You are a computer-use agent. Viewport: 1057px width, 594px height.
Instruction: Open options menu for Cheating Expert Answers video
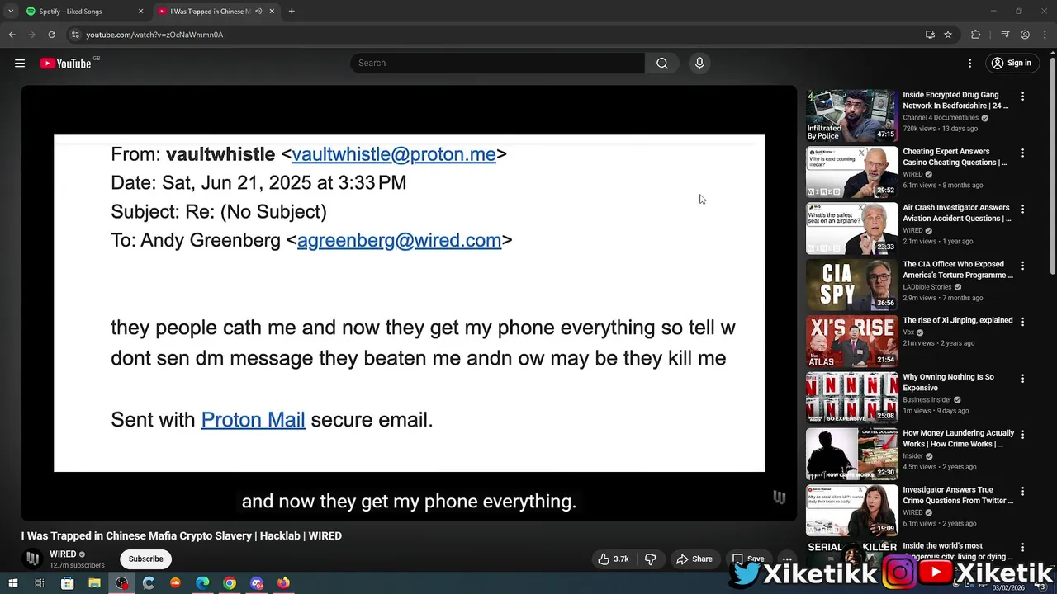(1022, 153)
